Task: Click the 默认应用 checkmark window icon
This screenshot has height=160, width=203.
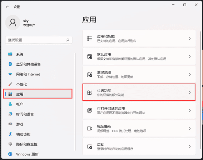Action: 90,56
